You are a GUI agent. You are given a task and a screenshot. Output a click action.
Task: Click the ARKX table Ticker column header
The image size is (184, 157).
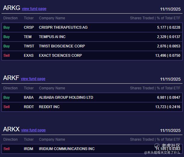pyautogui.click(x=29, y=139)
